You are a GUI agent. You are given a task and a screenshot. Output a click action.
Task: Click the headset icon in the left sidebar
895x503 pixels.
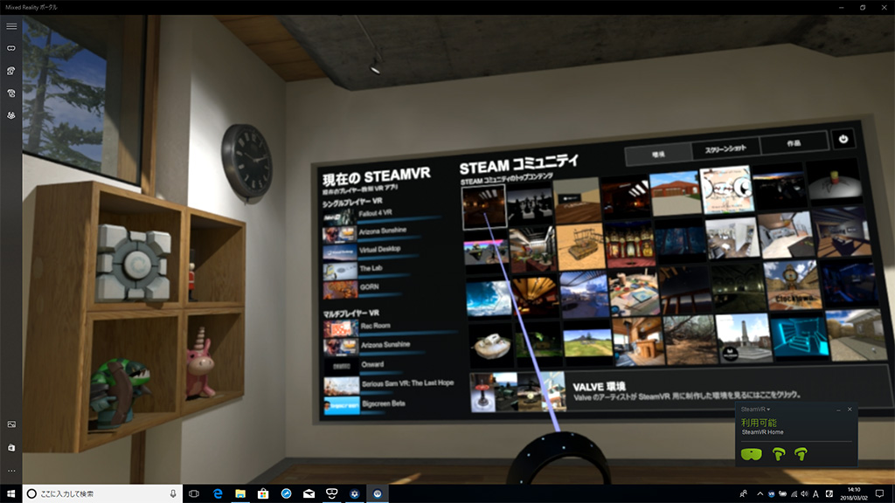click(x=11, y=49)
